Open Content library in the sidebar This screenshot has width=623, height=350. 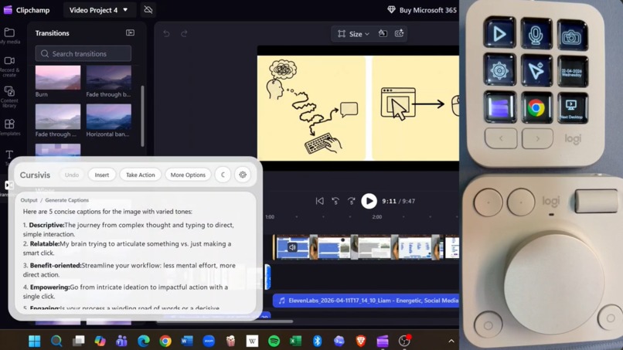tap(9, 97)
